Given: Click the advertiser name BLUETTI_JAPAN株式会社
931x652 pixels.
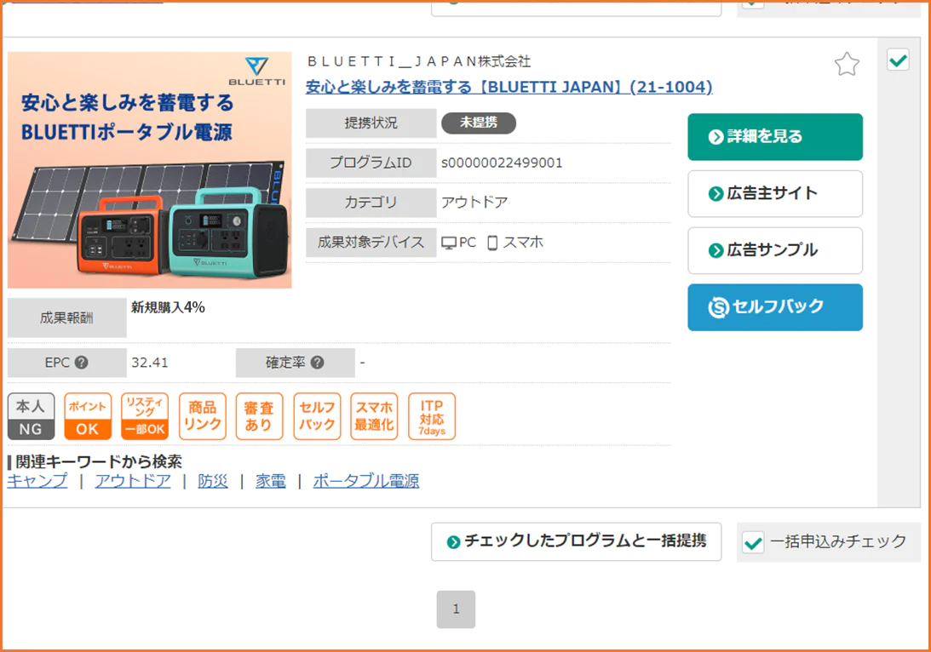Looking at the screenshot, I should coord(419,61).
